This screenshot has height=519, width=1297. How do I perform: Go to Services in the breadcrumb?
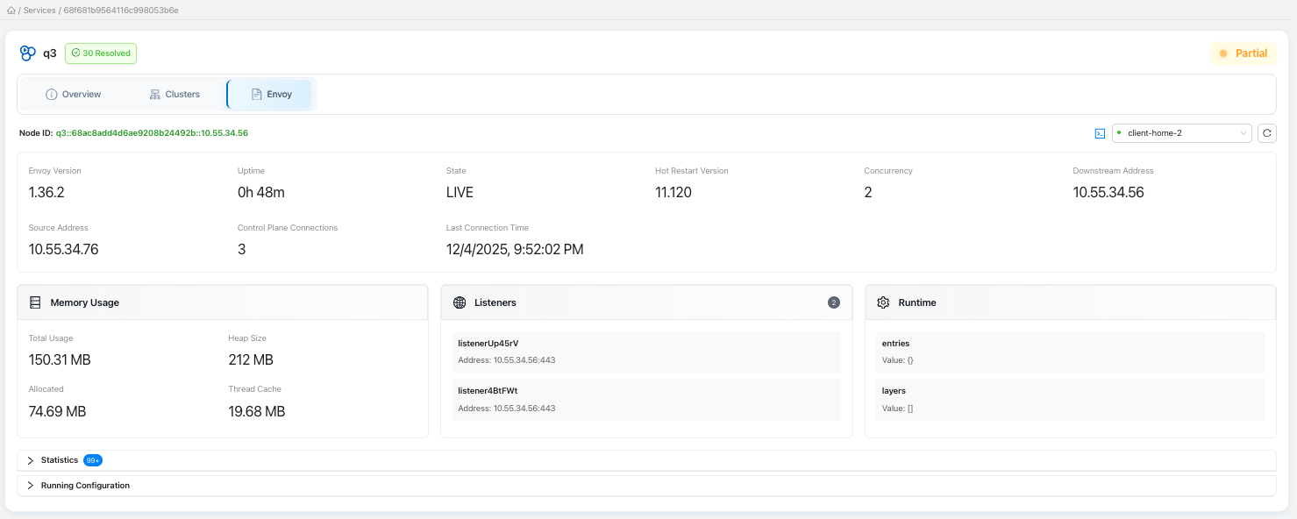pyautogui.click(x=39, y=10)
